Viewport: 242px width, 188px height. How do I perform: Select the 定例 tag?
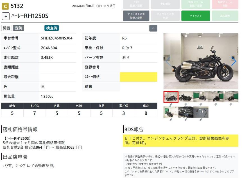(x=19, y=28)
